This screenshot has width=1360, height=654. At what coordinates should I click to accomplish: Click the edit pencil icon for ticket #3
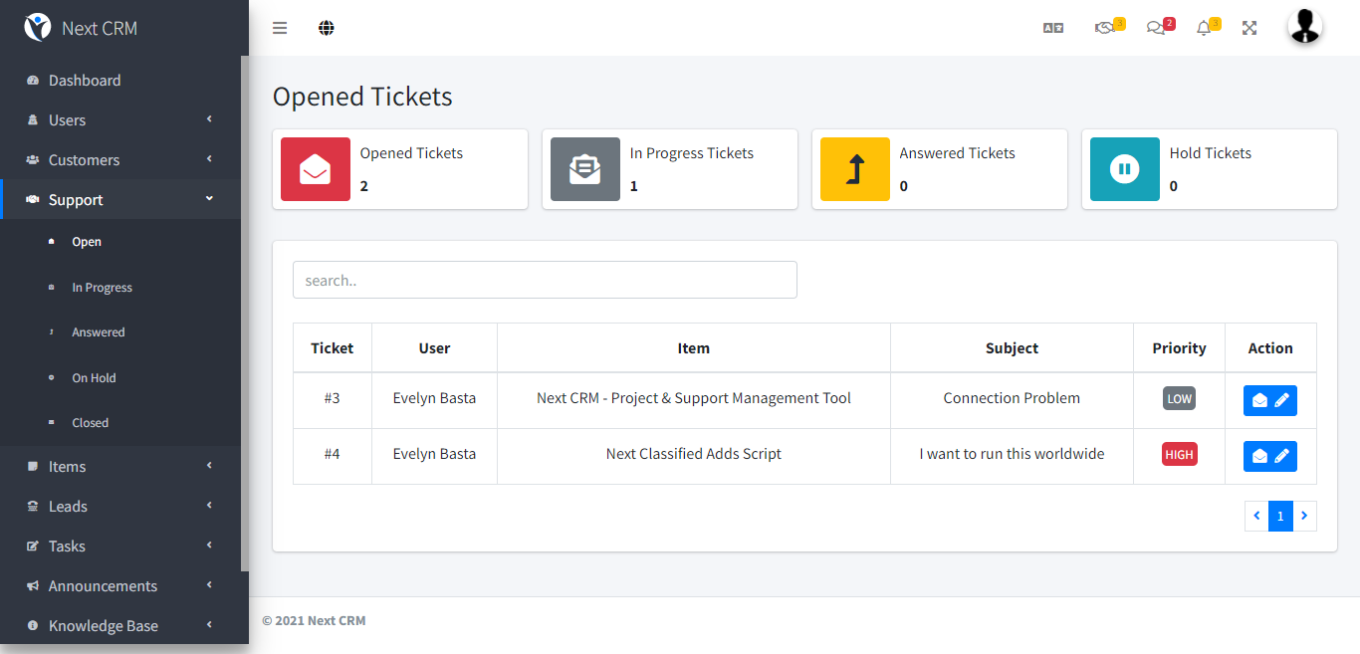(1282, 400)
